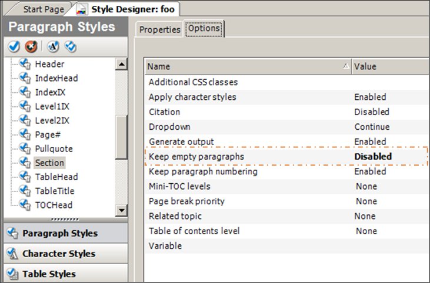Screen dimensions: 430x283
Task: Click the Continue value for Dropdown option
Action: pyautogui.click(x=372, y=127)
